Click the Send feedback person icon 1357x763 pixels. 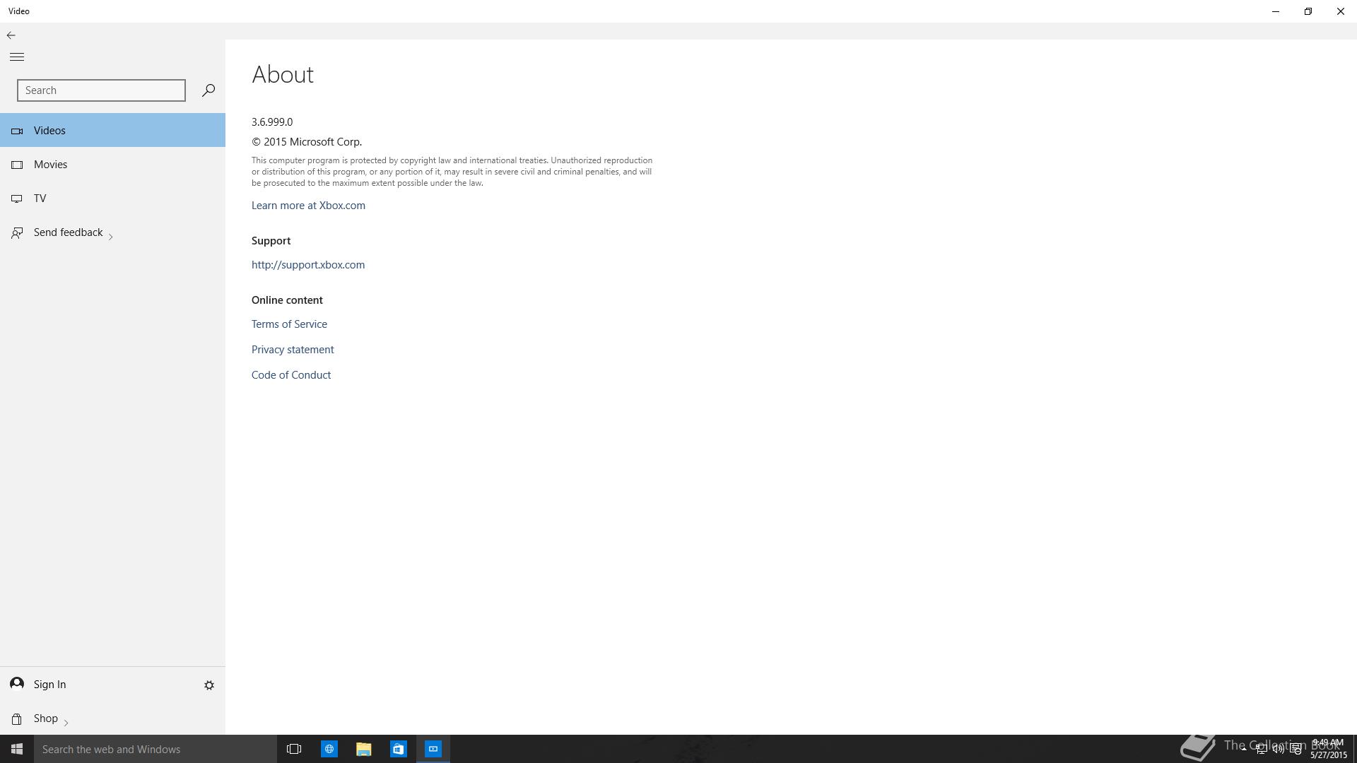[x=17, y=232]
